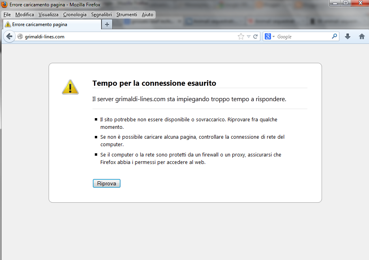This screenshot has height=260, width=369.
Task: Bookmark this page with the star icon
Action: 241,36
